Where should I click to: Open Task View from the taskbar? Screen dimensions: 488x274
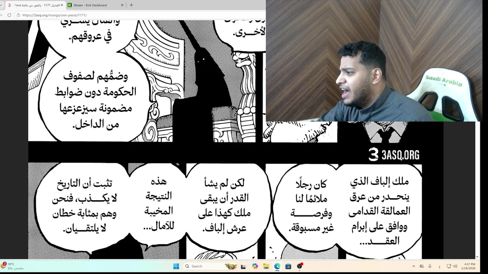243,266
